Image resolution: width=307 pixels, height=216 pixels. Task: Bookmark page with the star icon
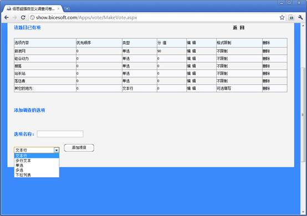coord(282,17)
